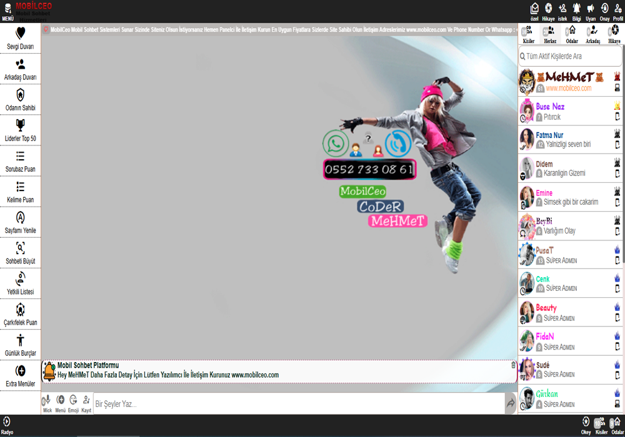Click the Çarkıfelek Puan wheel icon
625x437 pixels.
pyautogui.click(x=21, y=310)
